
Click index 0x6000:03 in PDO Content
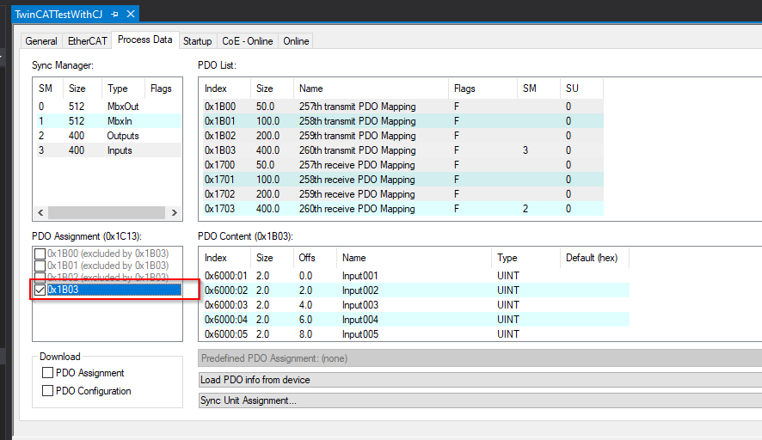pos(226,304)
